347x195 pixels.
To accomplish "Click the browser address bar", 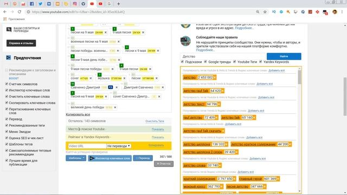I will coord(142,12).
